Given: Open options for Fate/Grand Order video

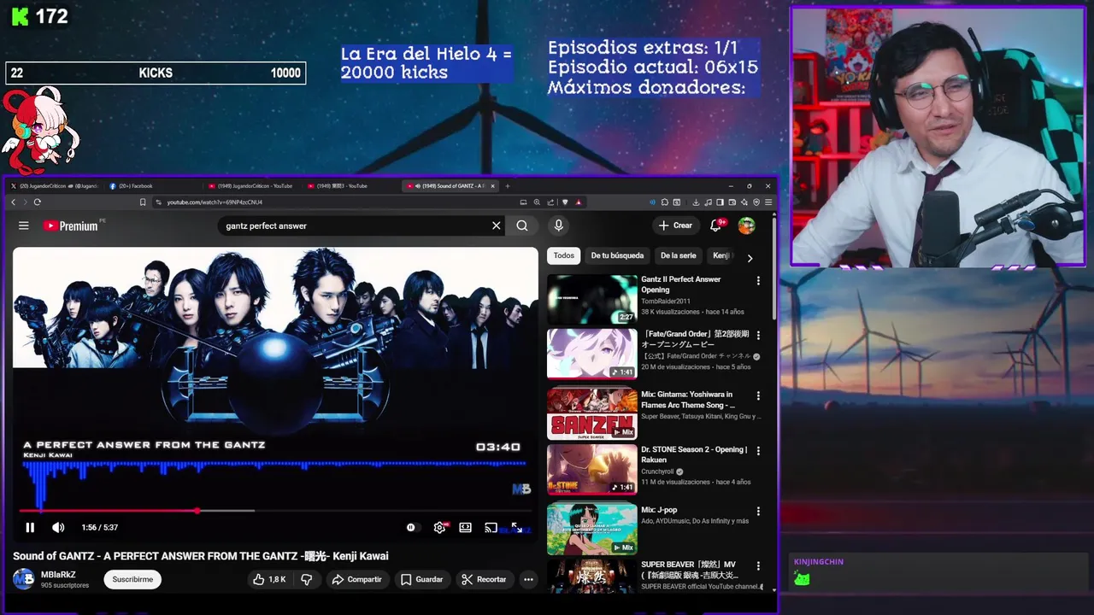Looking at the screenshot, I should tap(758, 336).
